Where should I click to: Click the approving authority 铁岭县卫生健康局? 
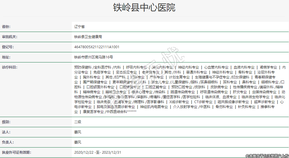point(88,37)
